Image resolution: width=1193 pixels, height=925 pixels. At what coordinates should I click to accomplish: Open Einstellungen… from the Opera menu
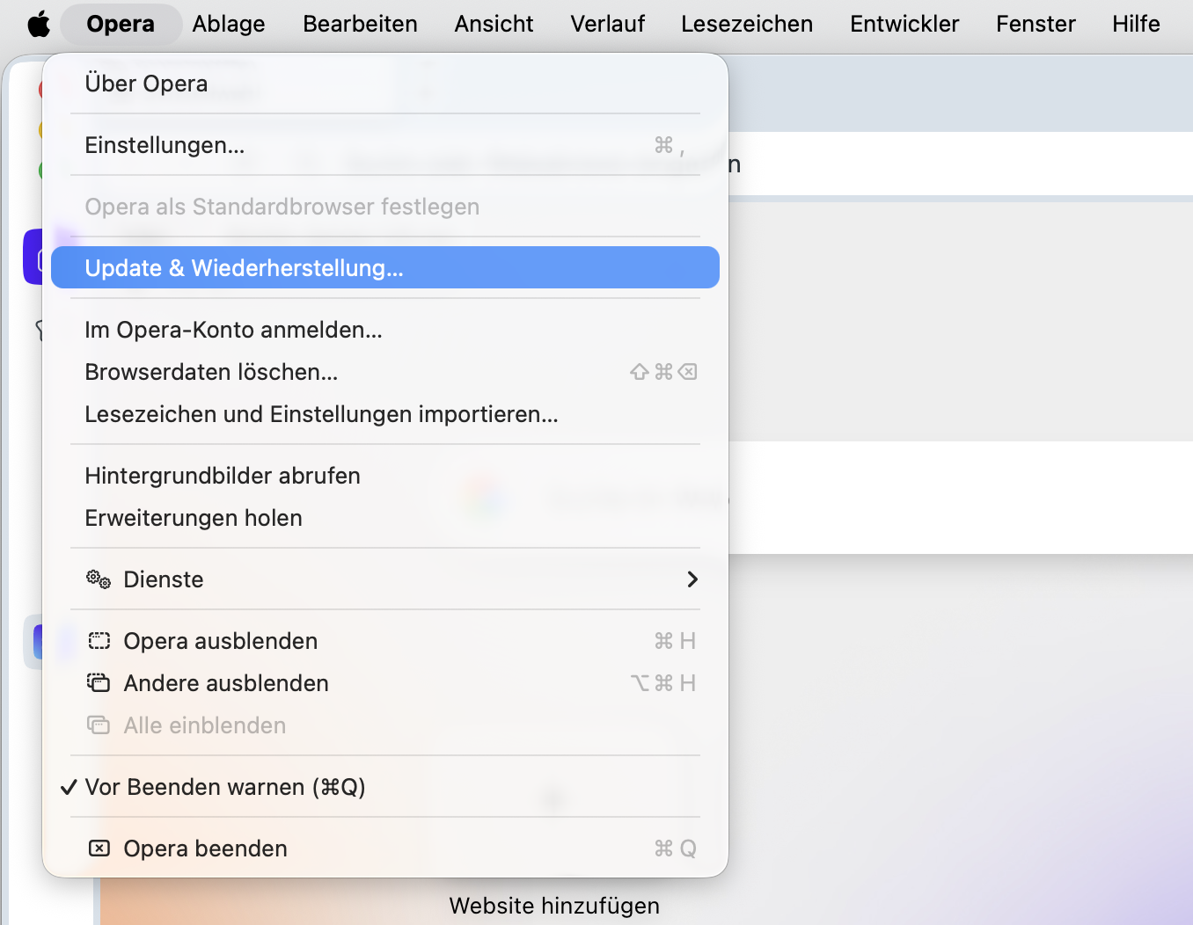[x=385, y=145]
